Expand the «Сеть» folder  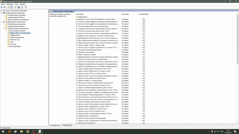(6, 42)
